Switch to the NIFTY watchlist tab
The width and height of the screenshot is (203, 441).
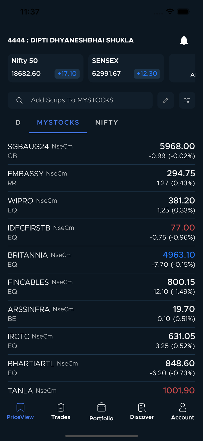click(107, 123)
